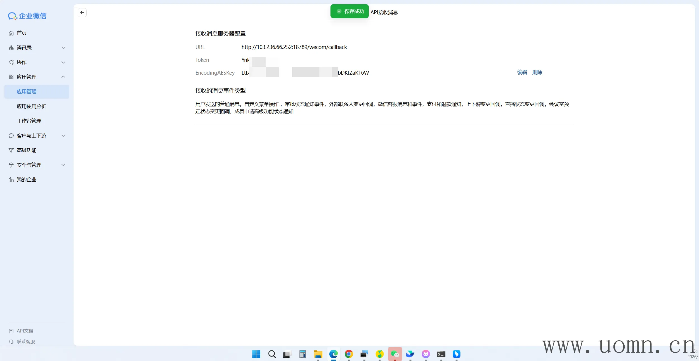Open Windows Start menu

click(x=256, y=354)
